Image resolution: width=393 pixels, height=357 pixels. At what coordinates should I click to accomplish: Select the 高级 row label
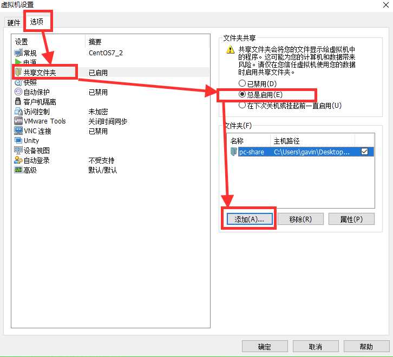(30, 170)
